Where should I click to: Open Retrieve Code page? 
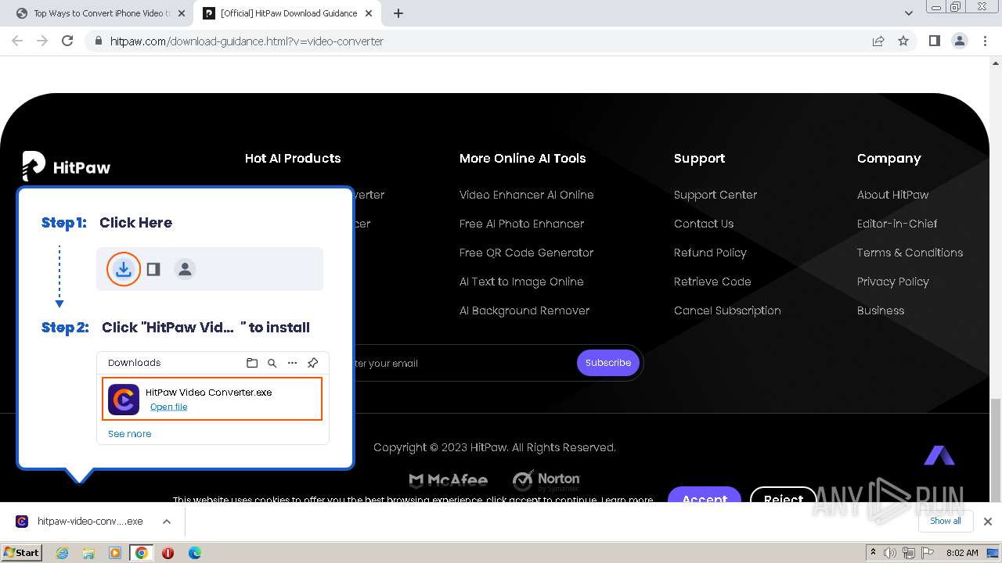(x=712, y=281)
